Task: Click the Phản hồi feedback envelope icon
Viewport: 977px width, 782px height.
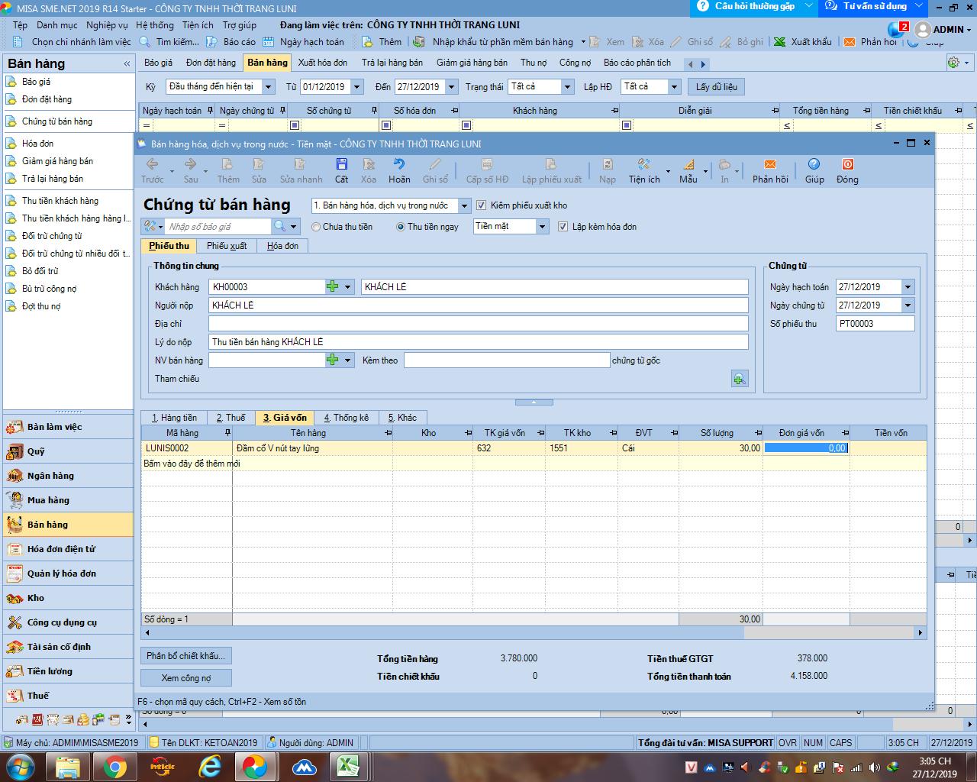Action: click(x=769, y=165)
